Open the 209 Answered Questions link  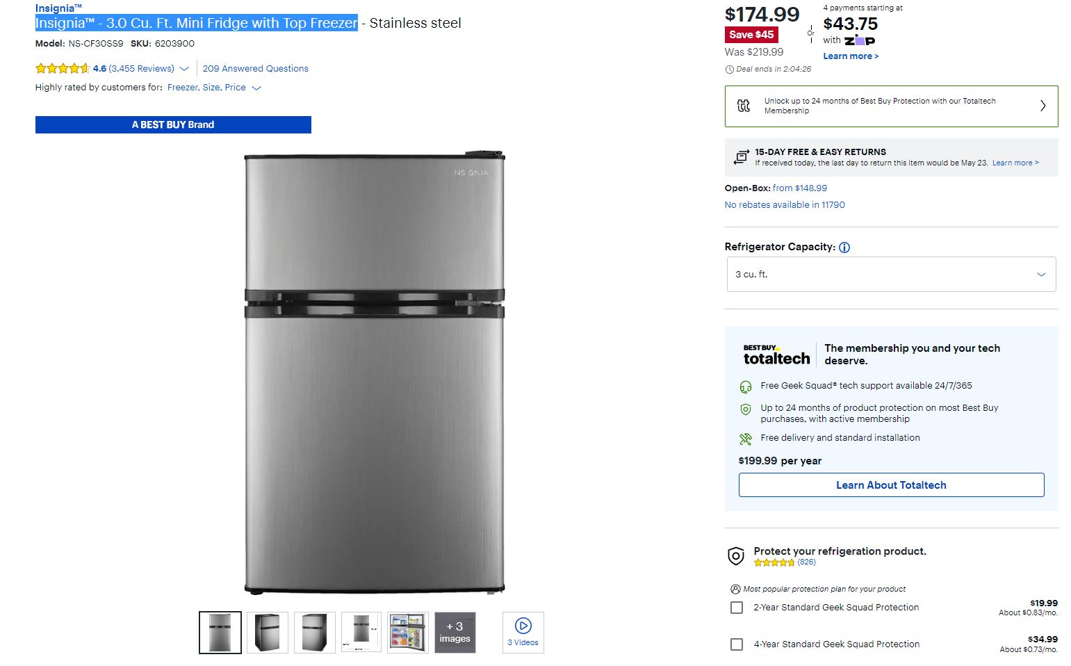coord(255,69)
